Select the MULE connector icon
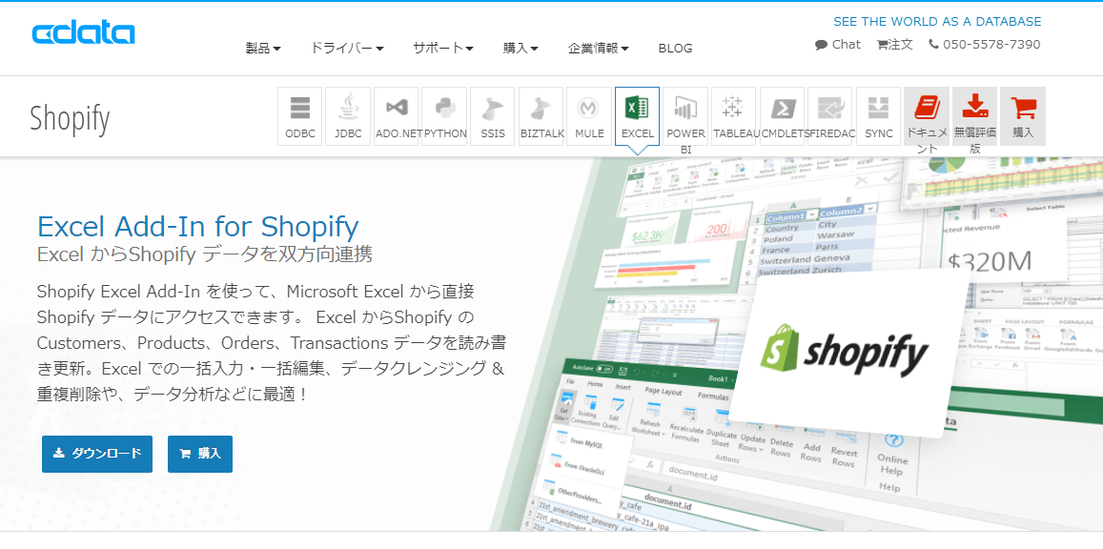This screenshot has width=1103, height=549. [588, 115]
